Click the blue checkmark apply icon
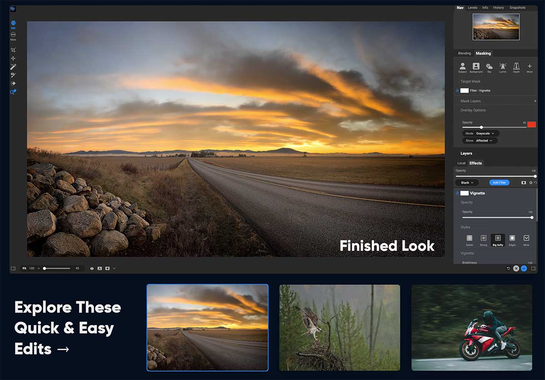Image resolution: width=545 pixels, height=380 pixels. pyautogui.click(x=524, y=269)
